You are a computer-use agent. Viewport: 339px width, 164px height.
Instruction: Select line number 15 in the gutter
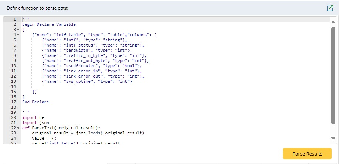13,92
